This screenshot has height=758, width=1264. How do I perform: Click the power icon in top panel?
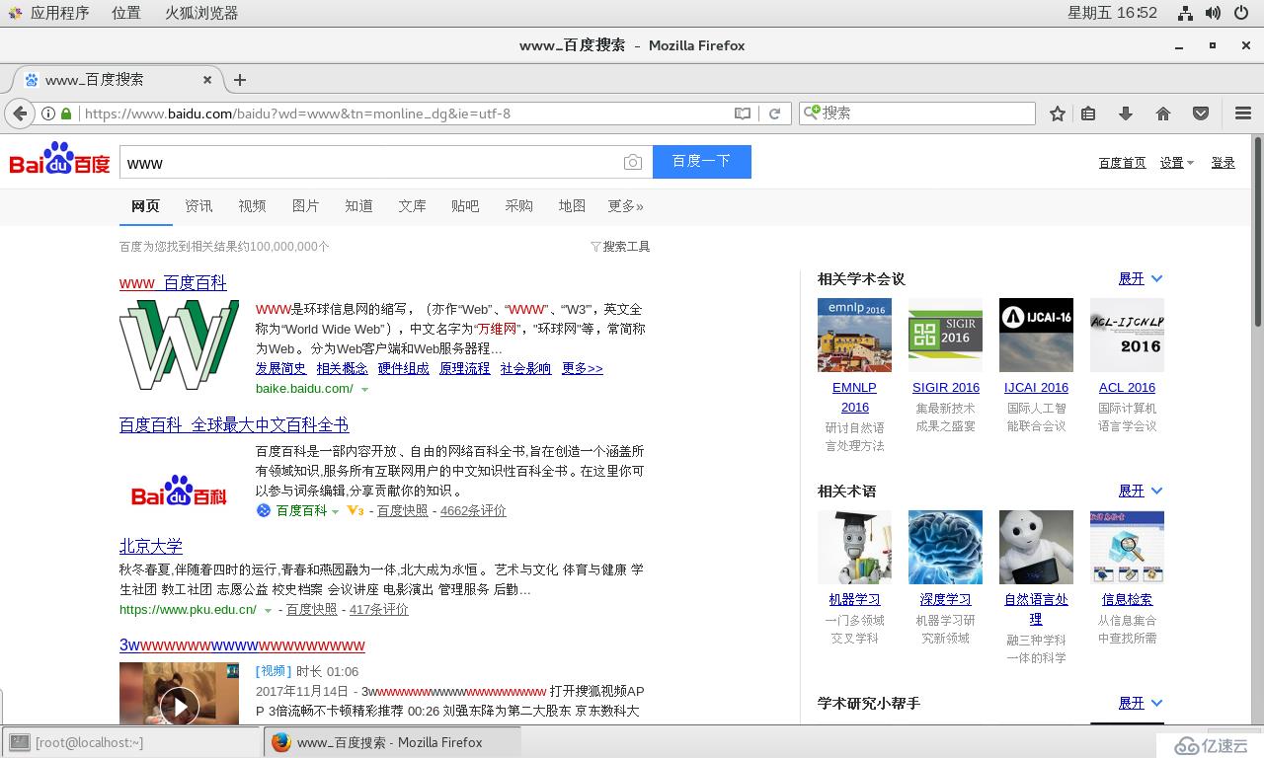pos(1242,13)
